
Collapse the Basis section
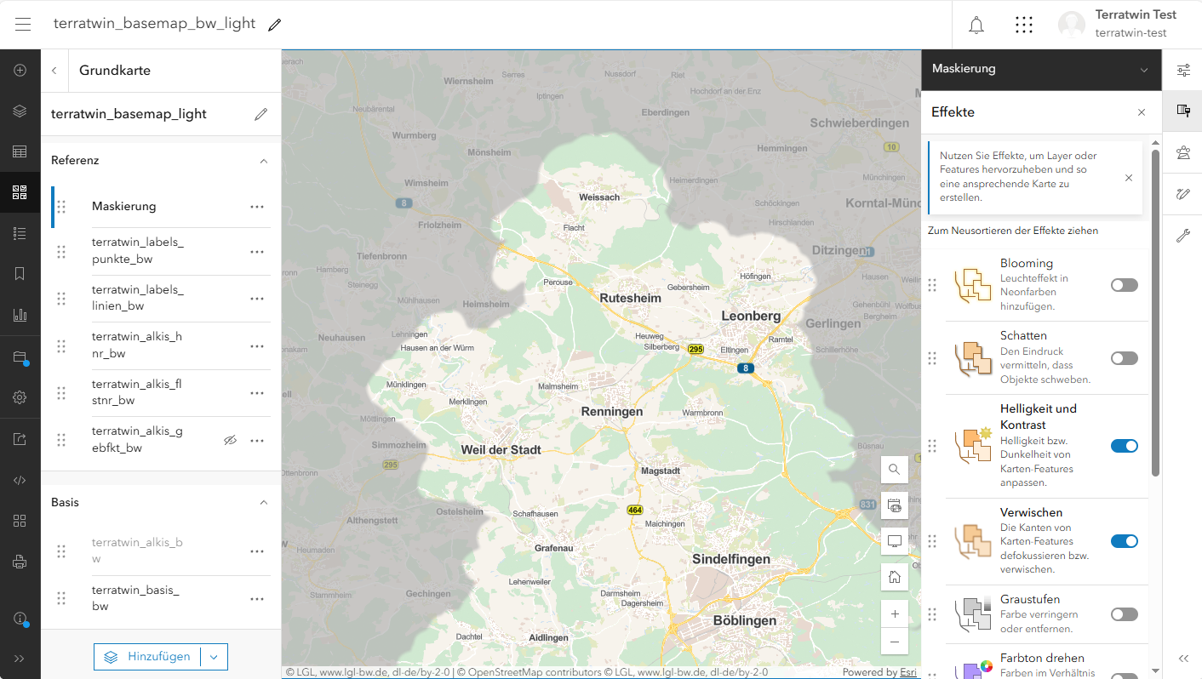[263, 503]
